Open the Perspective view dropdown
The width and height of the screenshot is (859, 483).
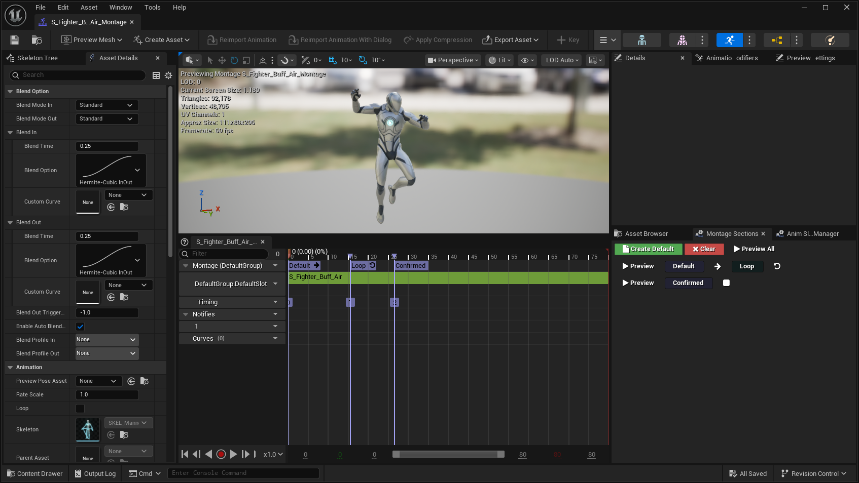point(453,60)
